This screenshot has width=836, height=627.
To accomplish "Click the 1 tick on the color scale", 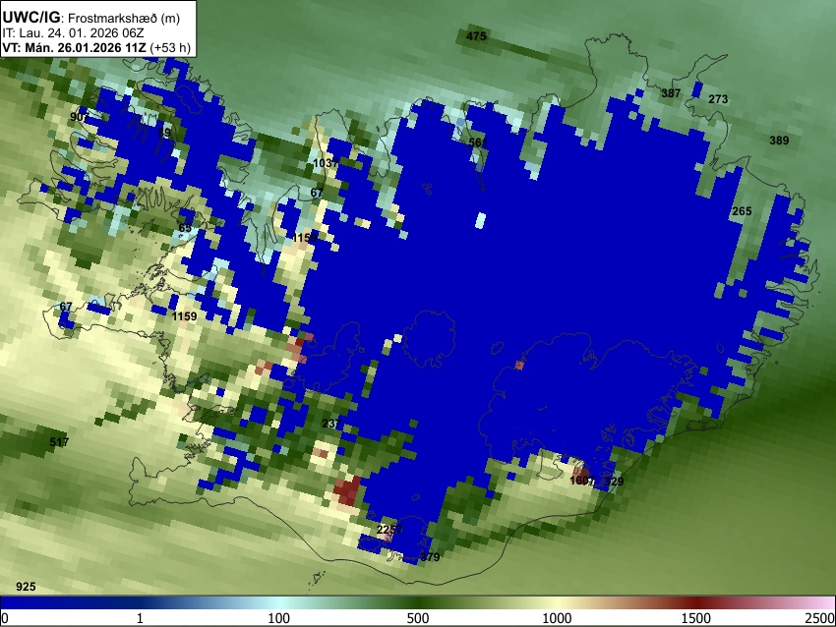I will (140, 618).
